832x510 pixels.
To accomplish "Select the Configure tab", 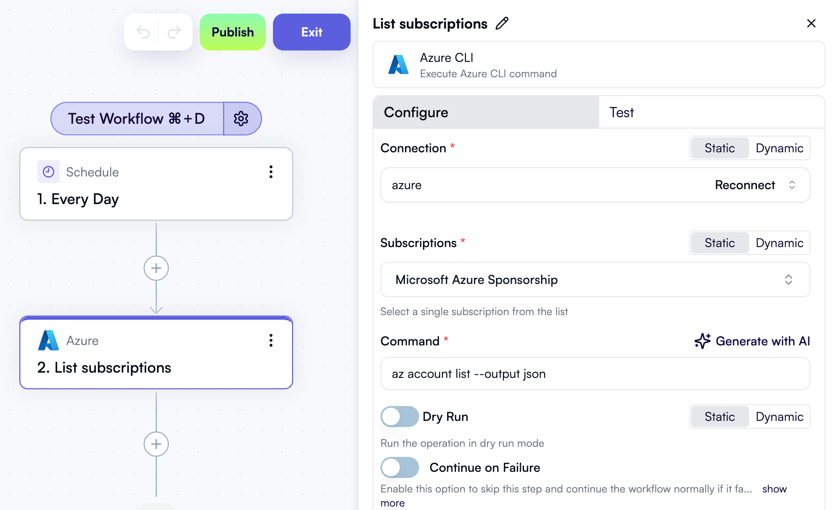I will pos(416,112).
